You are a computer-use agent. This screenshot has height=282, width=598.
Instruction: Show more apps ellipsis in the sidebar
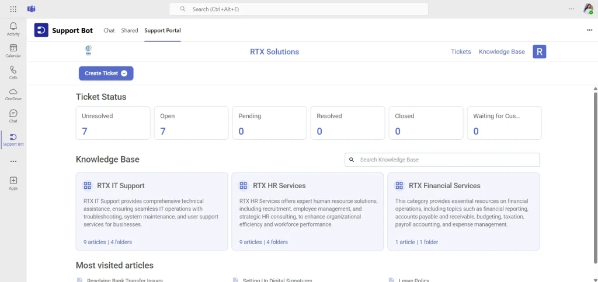[x=13, y=161]
